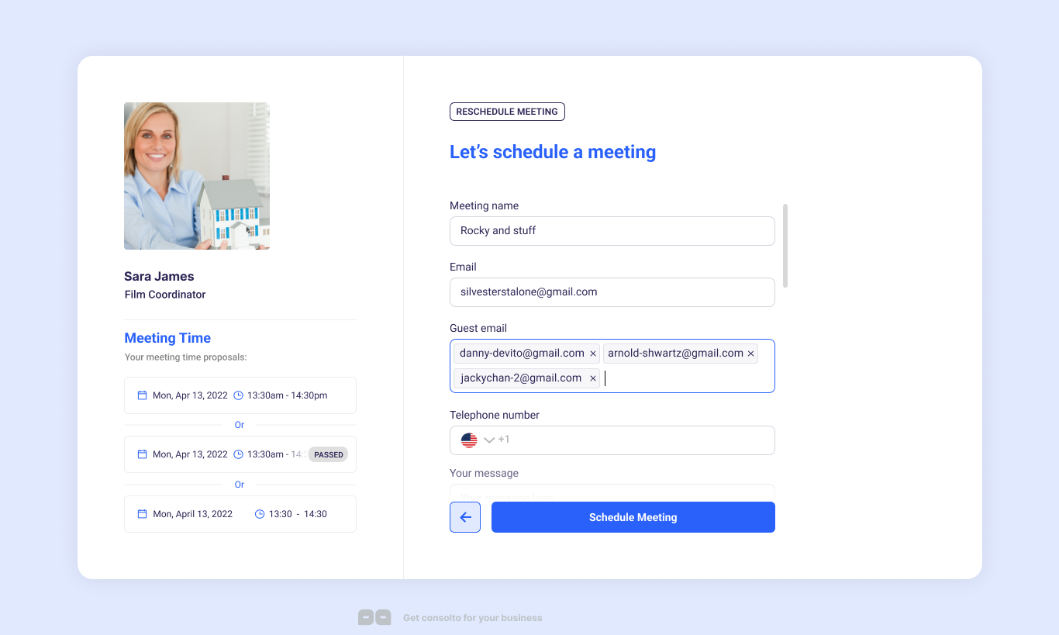The height and width of the screenshot is (635, 1059).
Task: Remove arnold-shwartz@gmail.com guest chip
Action: tap(750, 354)
